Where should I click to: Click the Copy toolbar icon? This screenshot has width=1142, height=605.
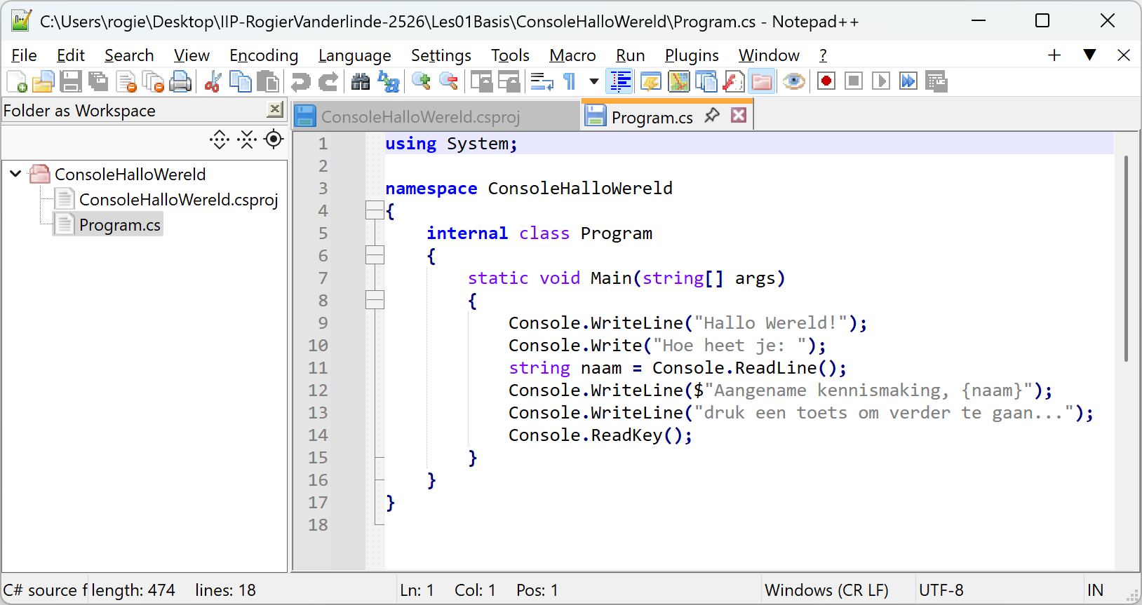(241, 82)
